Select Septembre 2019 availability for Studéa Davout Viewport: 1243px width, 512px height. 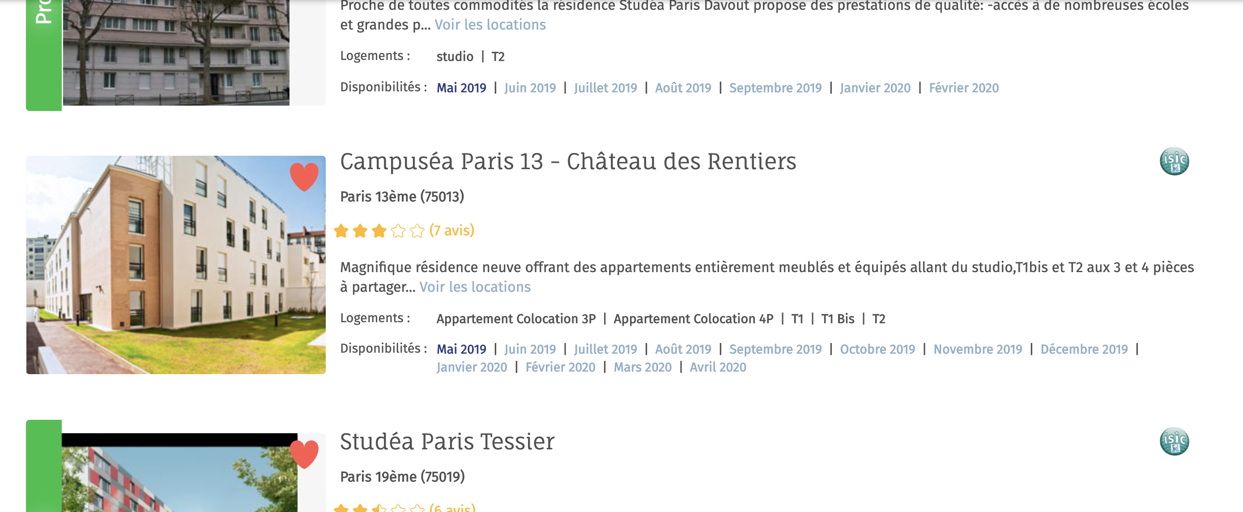775,88
